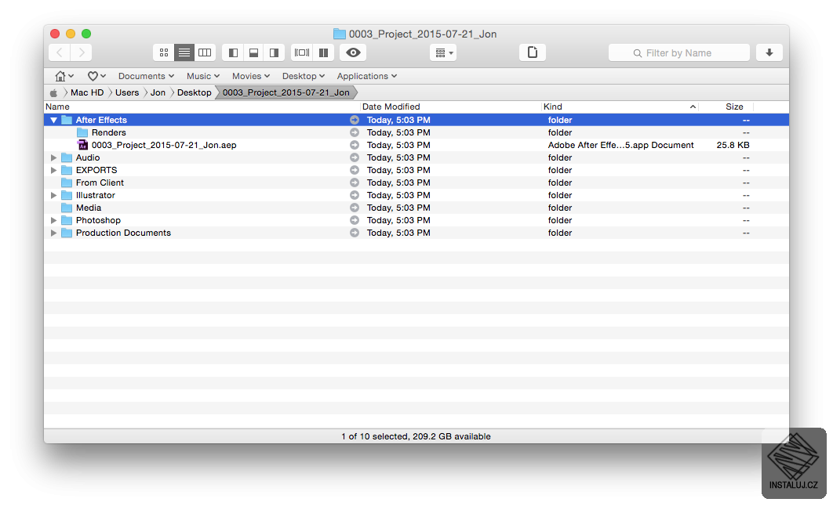Viewport: 833px width, 506px height.
Task: Open the arrange grid dropdown
Action: coord(444,52)
